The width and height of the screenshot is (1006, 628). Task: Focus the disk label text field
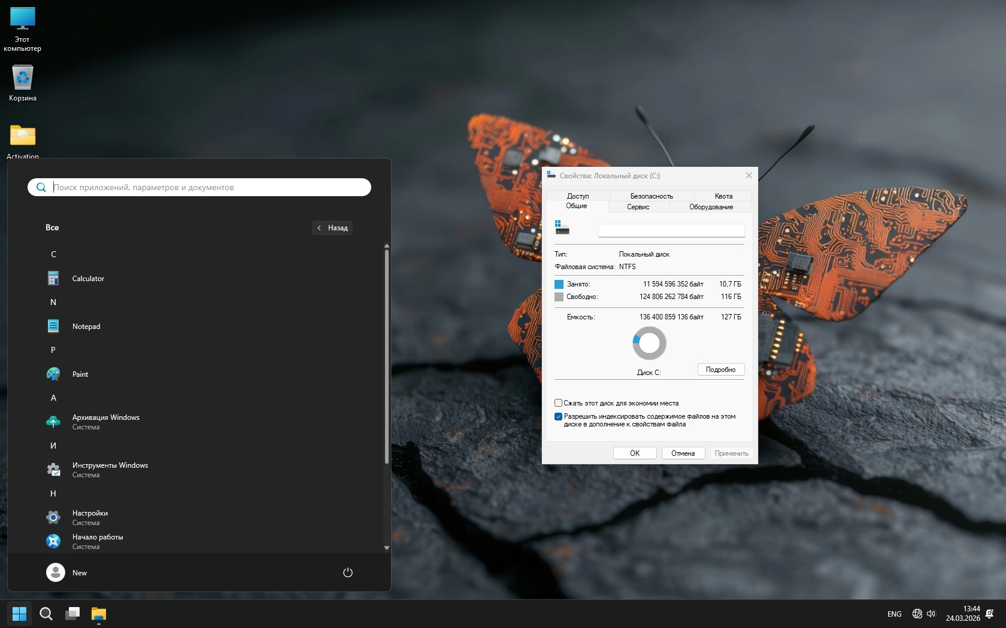pyautogui.click(x=672, y=230)
